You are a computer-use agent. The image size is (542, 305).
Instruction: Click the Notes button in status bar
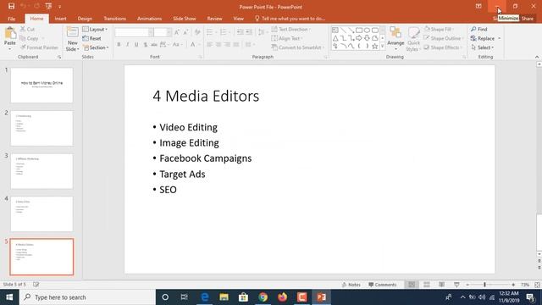351,285
